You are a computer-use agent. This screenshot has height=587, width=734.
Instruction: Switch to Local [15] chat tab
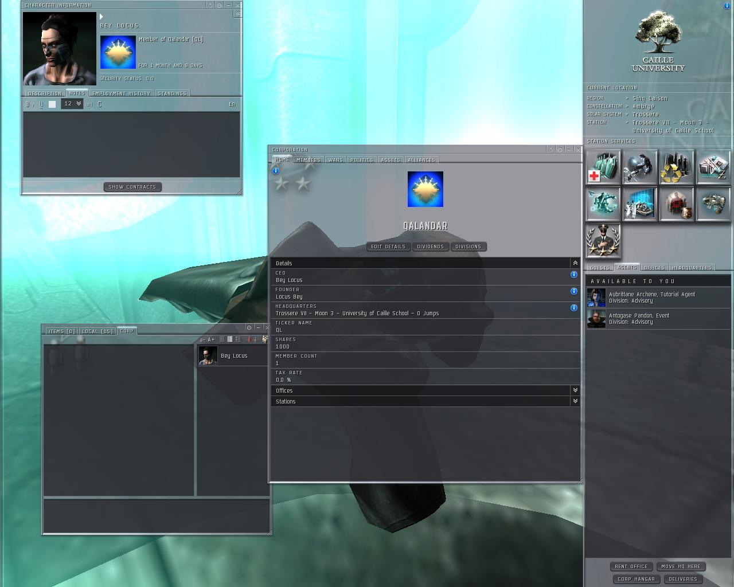coord(97,331)
